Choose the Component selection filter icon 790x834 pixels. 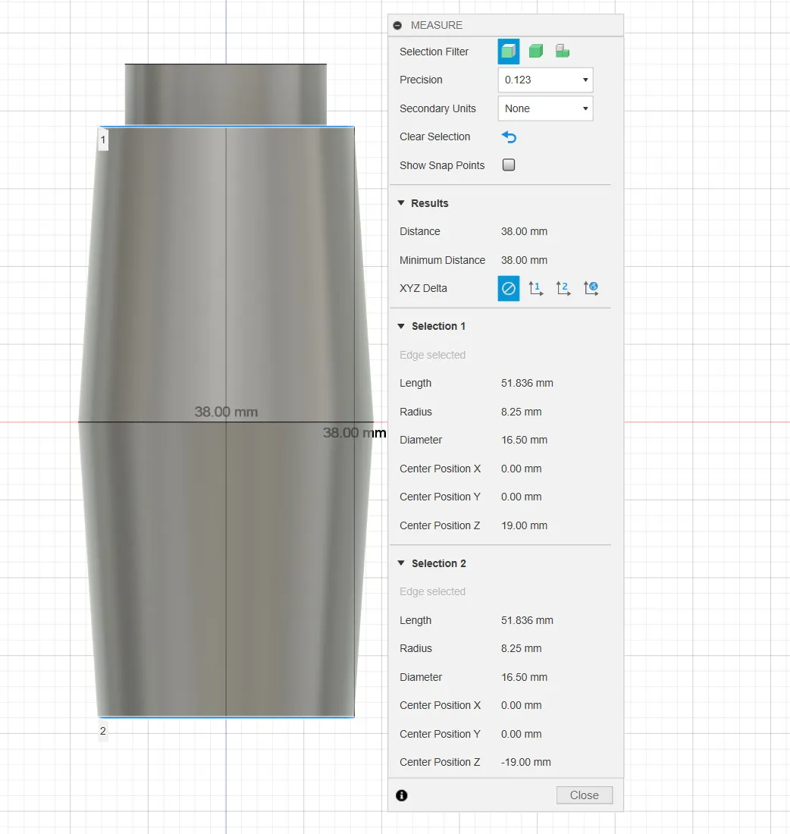click(x=563, y=52)
